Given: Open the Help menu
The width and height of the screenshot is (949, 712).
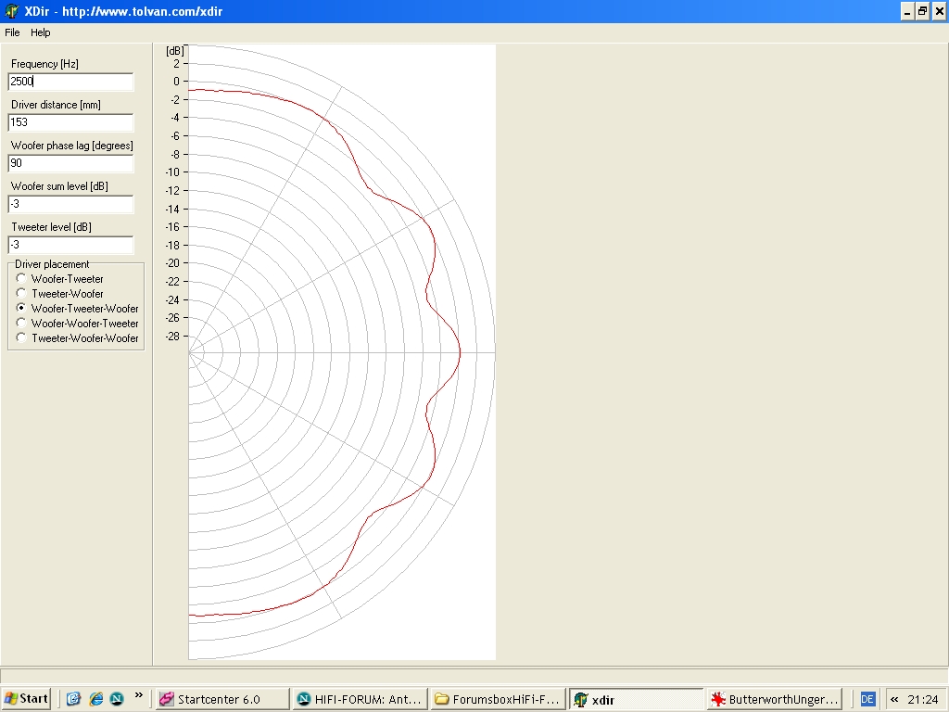Looking at the screenshot, I should (x=41, y=32).
